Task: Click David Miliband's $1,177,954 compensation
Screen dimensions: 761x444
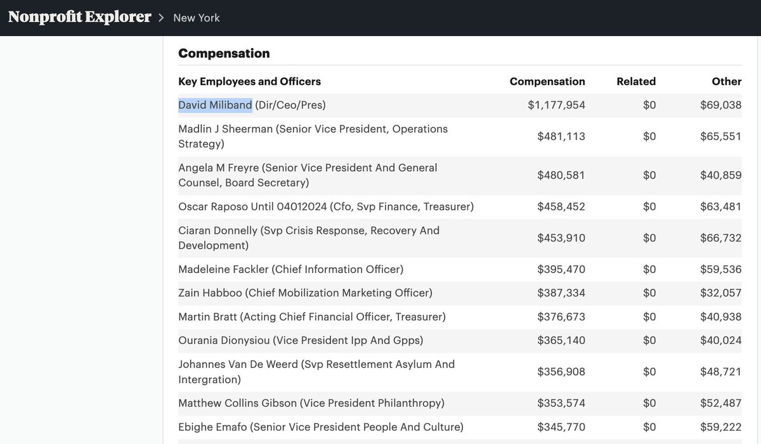Action: tap(556, 105)
